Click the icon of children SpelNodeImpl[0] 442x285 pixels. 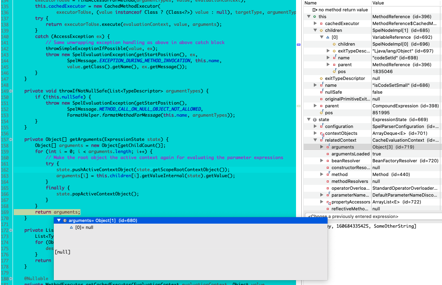point(334,44)
